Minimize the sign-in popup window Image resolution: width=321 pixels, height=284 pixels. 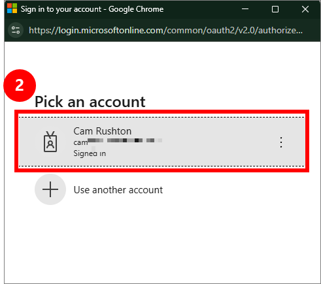tap(245, 9)
